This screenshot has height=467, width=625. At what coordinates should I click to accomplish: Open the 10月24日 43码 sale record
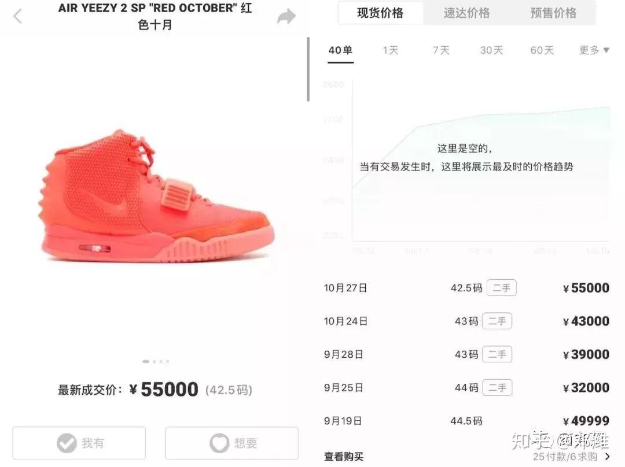click(466, 321)
